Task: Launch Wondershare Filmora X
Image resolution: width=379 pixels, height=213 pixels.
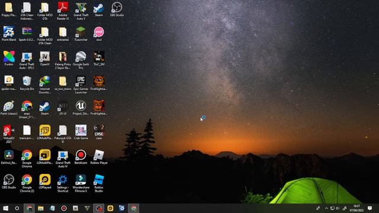Action: pyautogui.click(x=81, y=183)
